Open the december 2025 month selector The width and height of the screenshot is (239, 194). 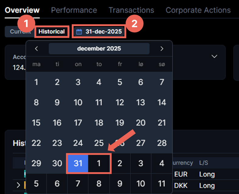[x=99, y=48]
